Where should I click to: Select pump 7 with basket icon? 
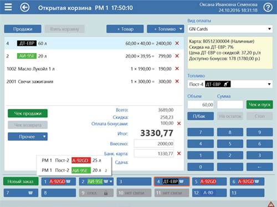point(21,193)
